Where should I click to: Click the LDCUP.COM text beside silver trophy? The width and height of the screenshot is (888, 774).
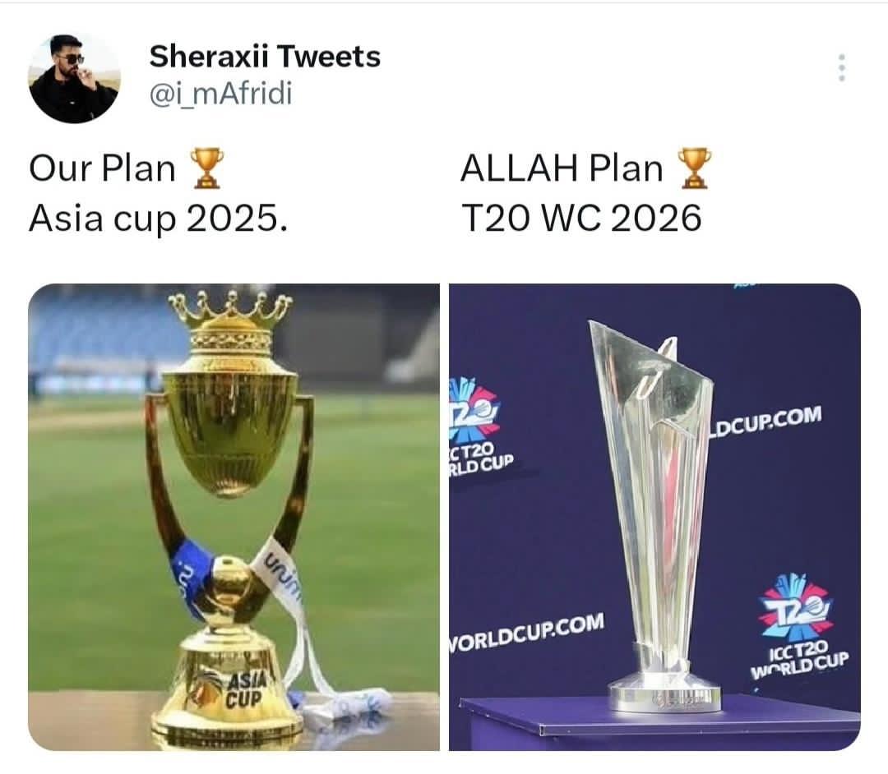click(x=766, y=422)
